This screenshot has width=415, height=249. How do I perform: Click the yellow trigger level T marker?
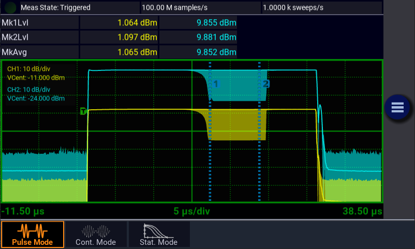click(x=83, y=111)
